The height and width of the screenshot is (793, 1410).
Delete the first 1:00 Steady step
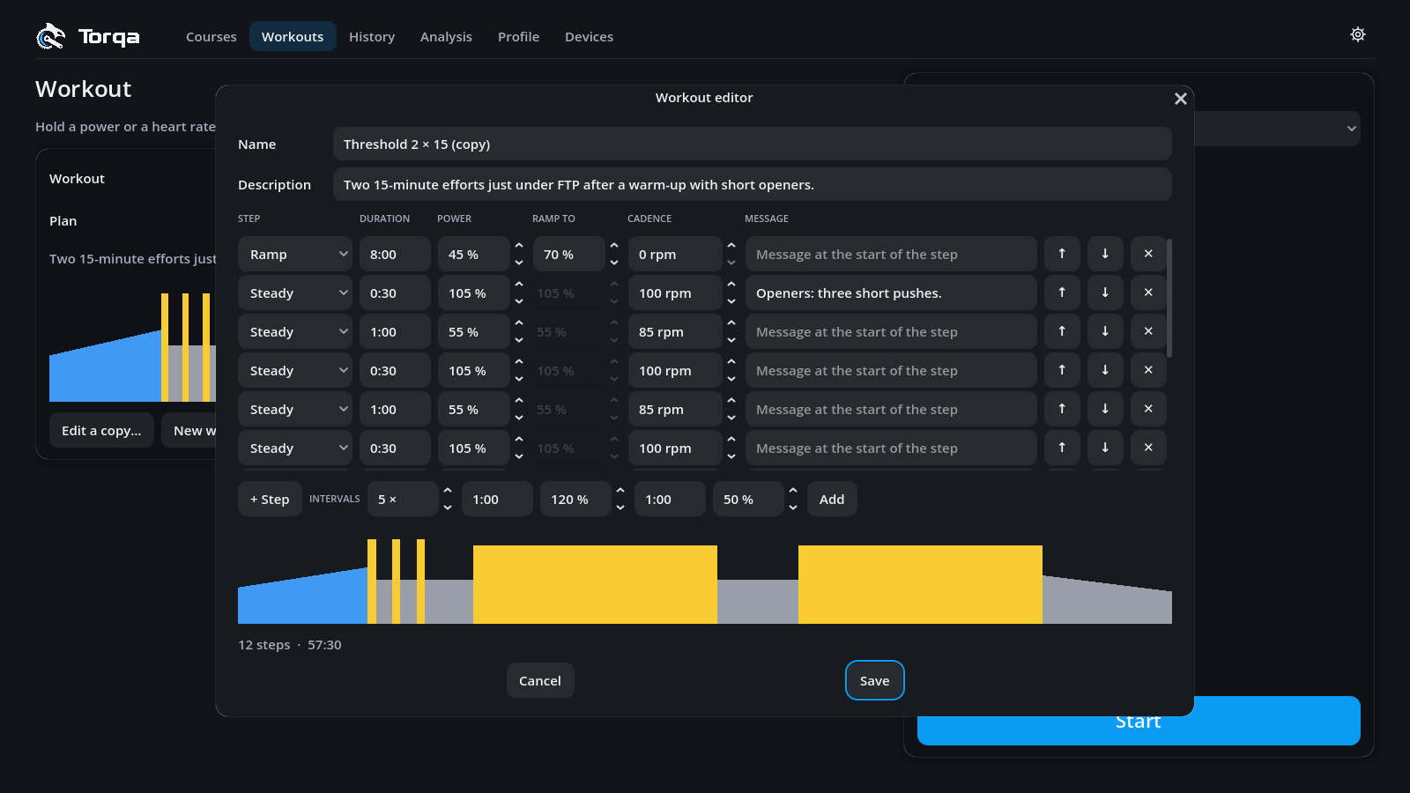[x=1148, y=331]
